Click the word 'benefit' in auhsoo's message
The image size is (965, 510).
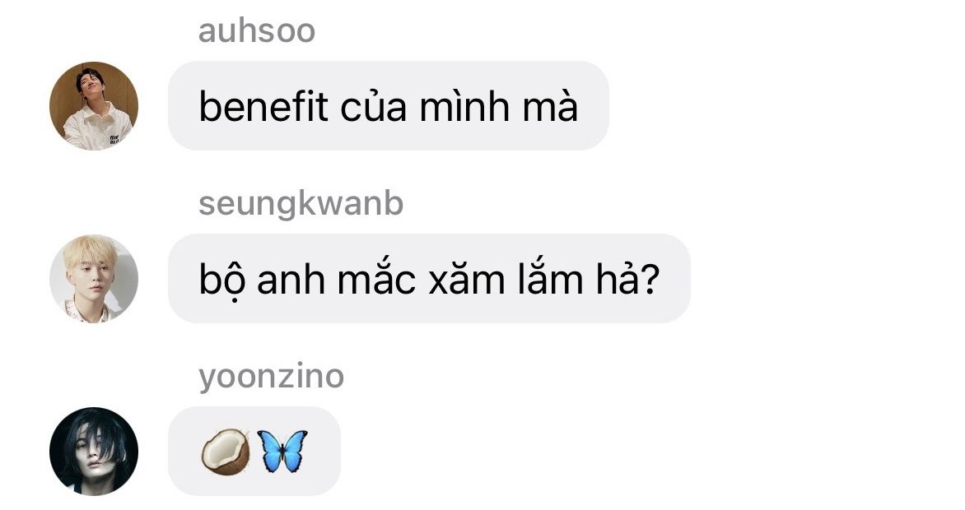click(x=263, y=106)
